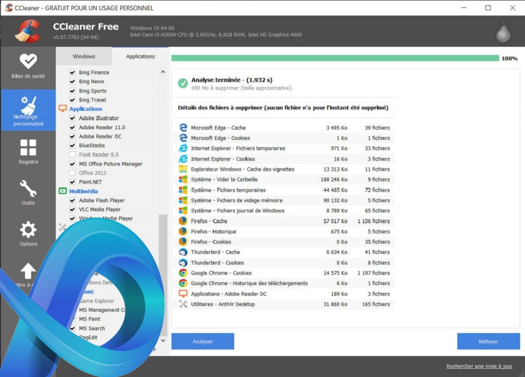Uncheck Adobe Reader 11.0 checkbox

coord(72,127)
